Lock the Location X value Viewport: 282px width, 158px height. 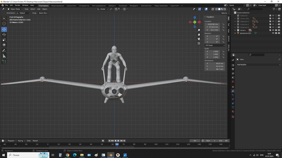[x=223, y=24]
